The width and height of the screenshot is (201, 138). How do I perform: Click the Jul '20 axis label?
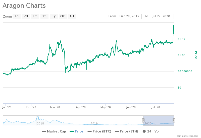click(x=156, y=107)
